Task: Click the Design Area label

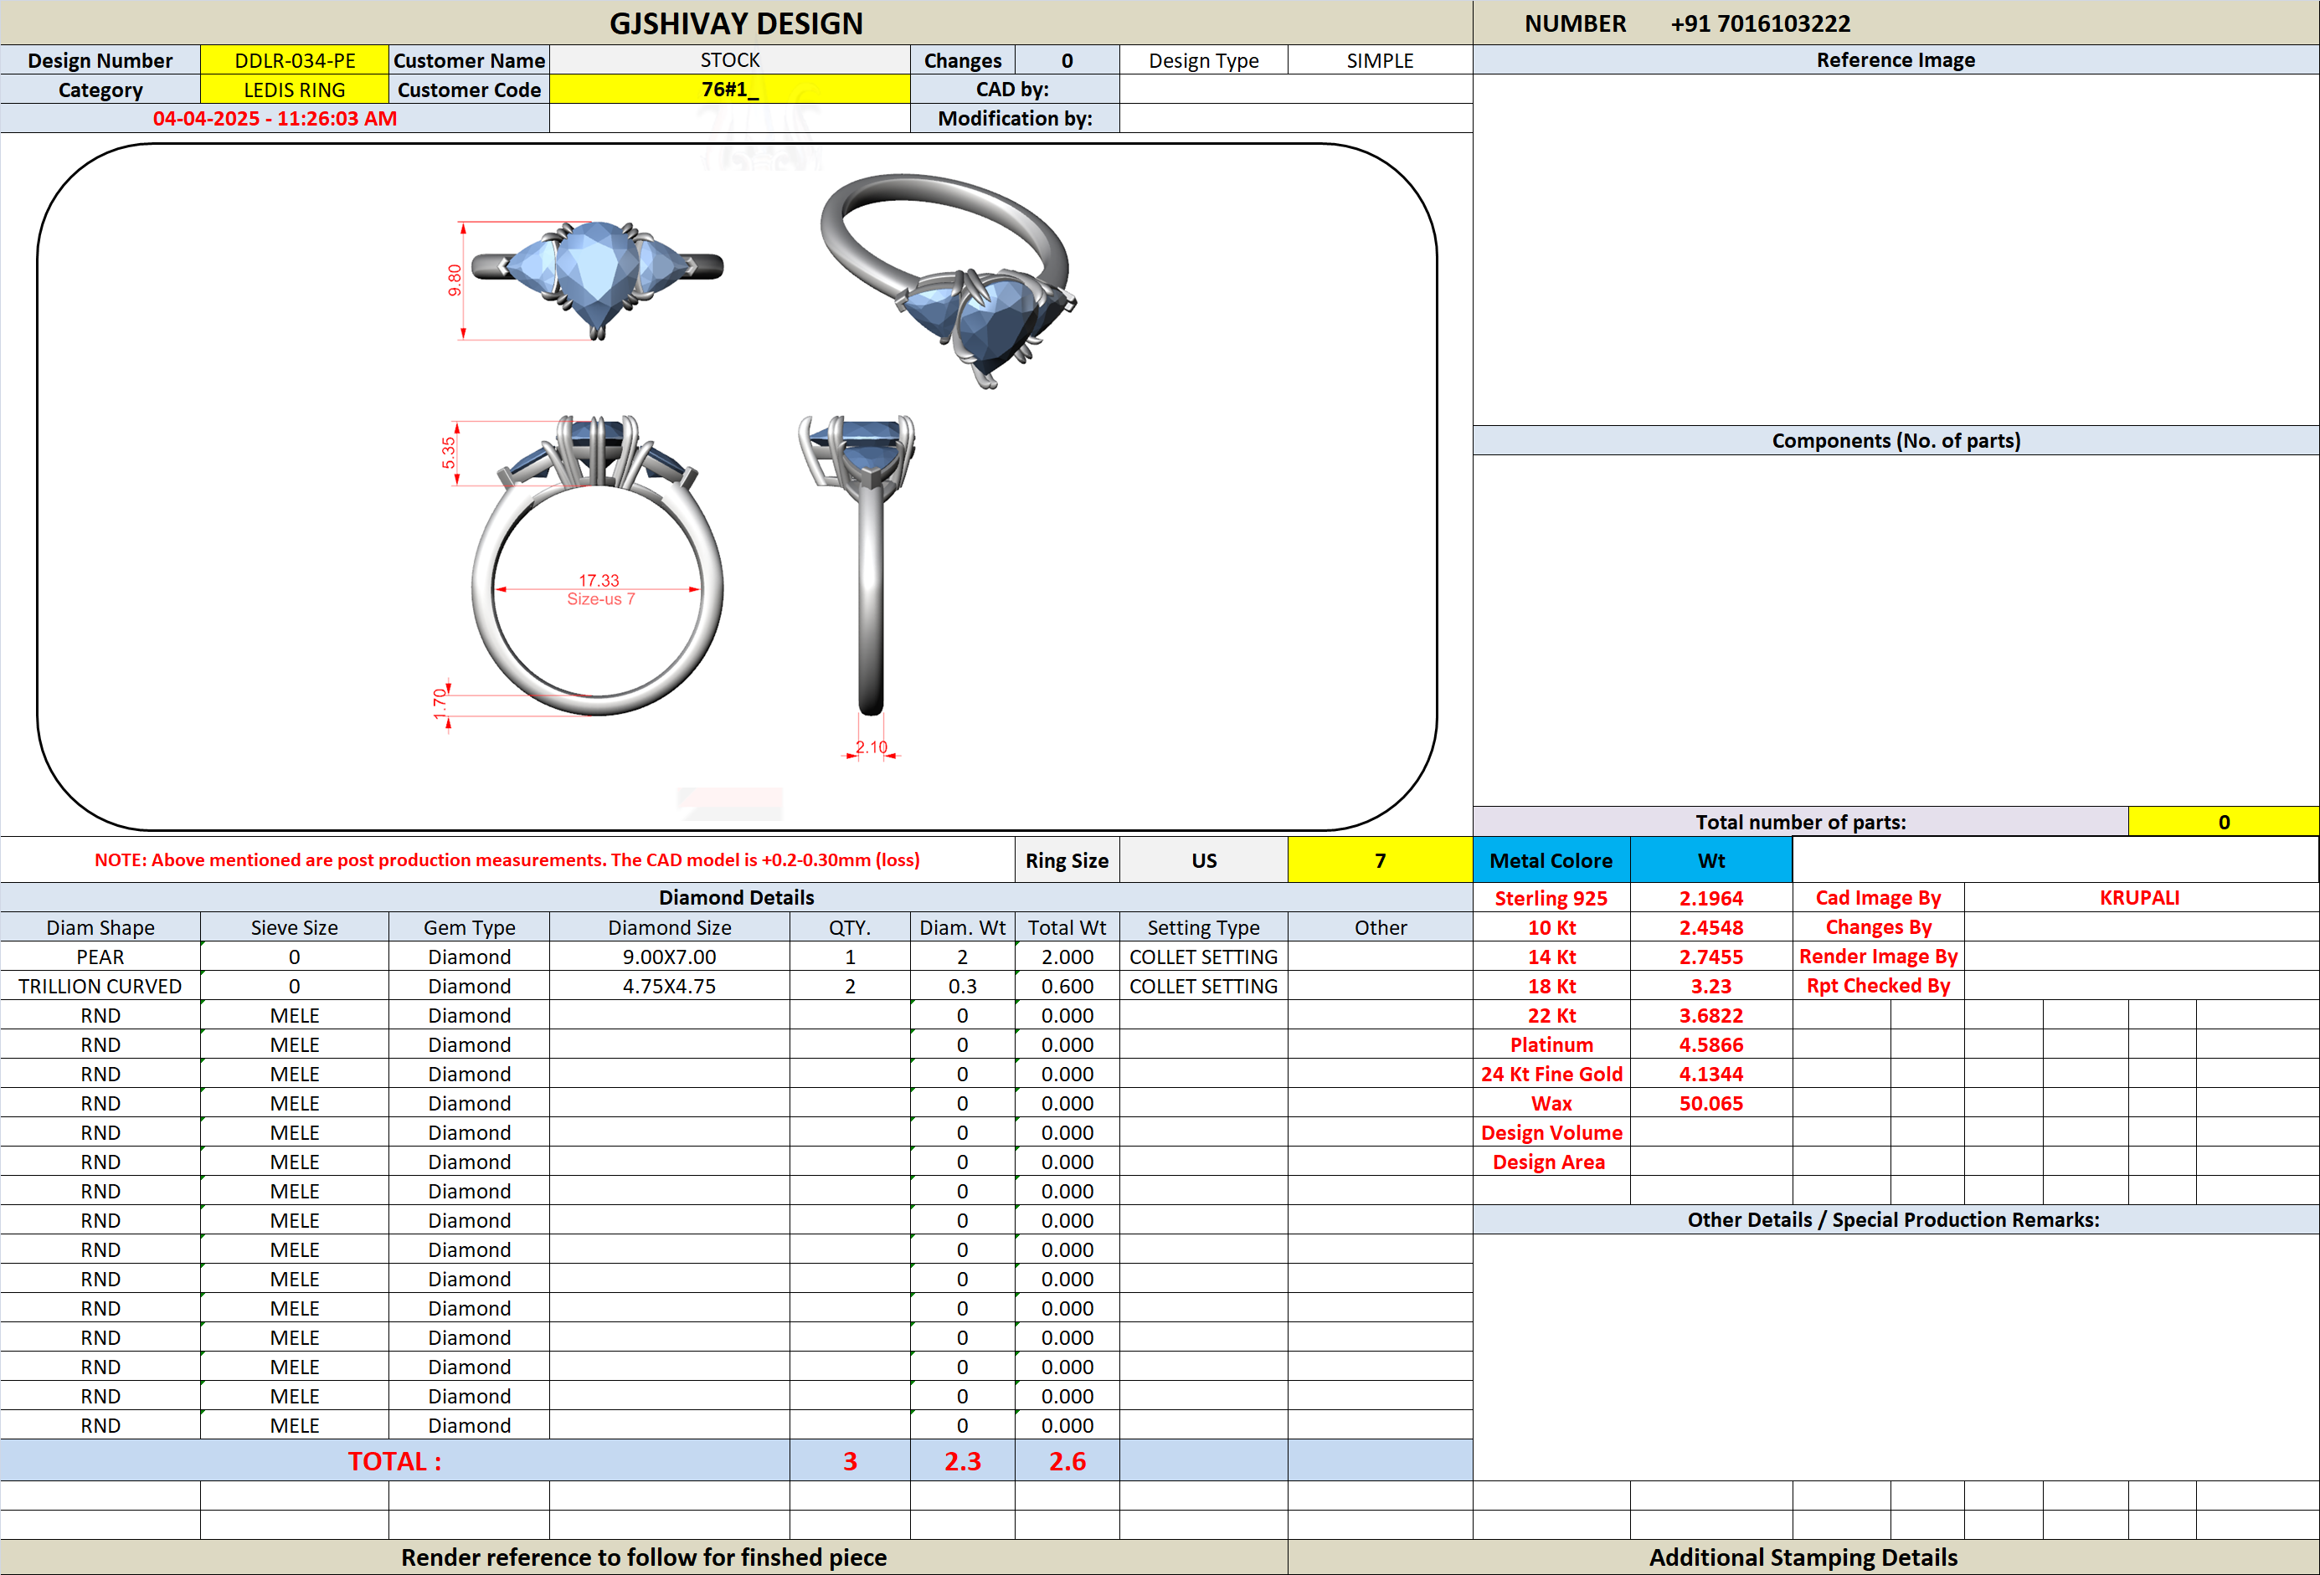Action: (x=1548, y=1162)
